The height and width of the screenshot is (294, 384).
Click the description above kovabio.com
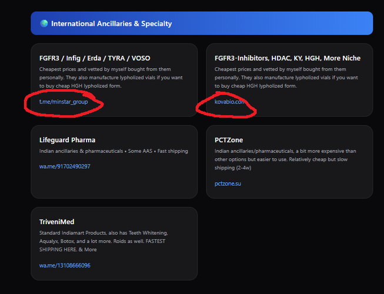(x=286, y=78)
